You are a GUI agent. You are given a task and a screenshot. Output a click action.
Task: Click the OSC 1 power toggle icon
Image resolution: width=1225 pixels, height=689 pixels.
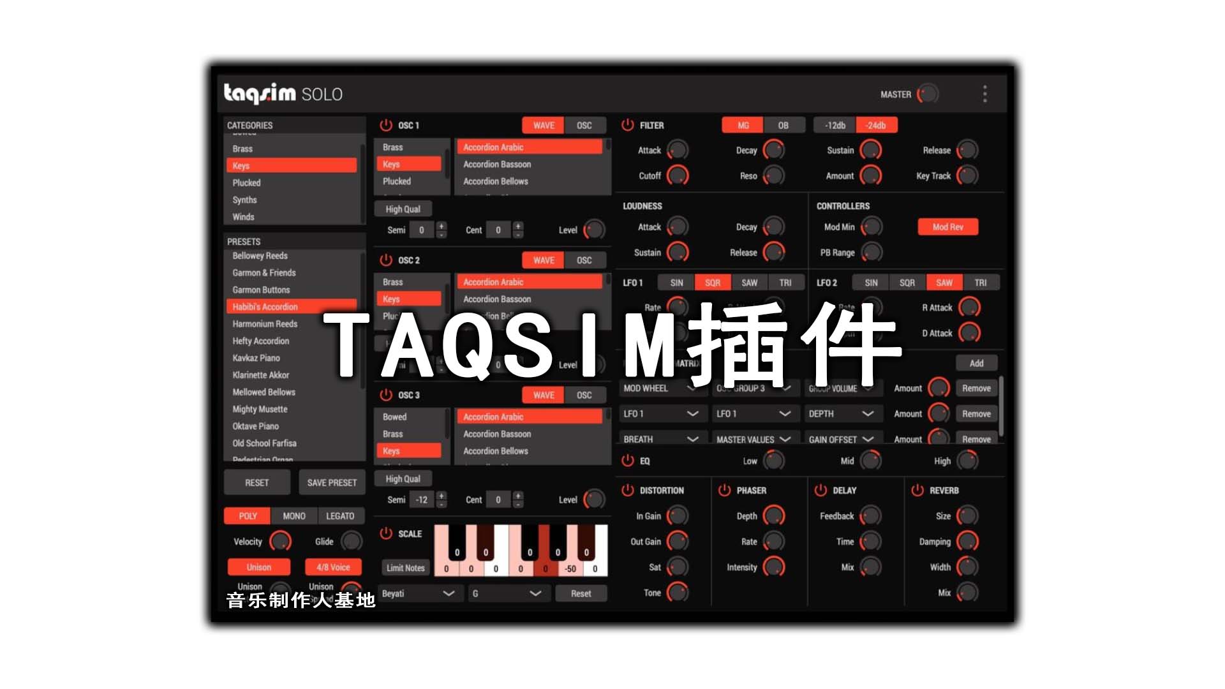pyautogui.click(x=380, y=124)
